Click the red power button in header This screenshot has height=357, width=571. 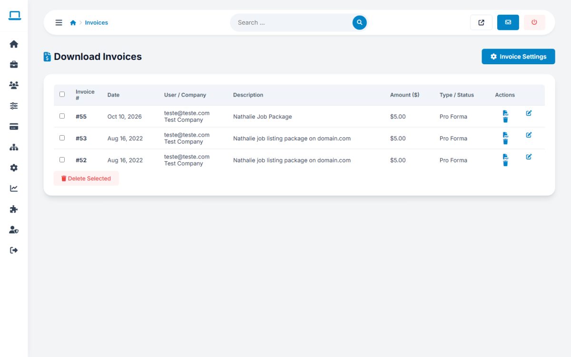pos(534,22)
